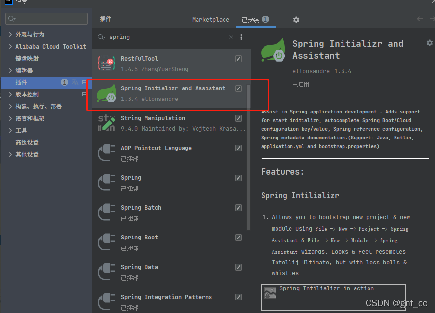The width and height of the screenshot is (435, 313).
Task: Select the RestfulTool plugin icon
Action: [106, 63]
